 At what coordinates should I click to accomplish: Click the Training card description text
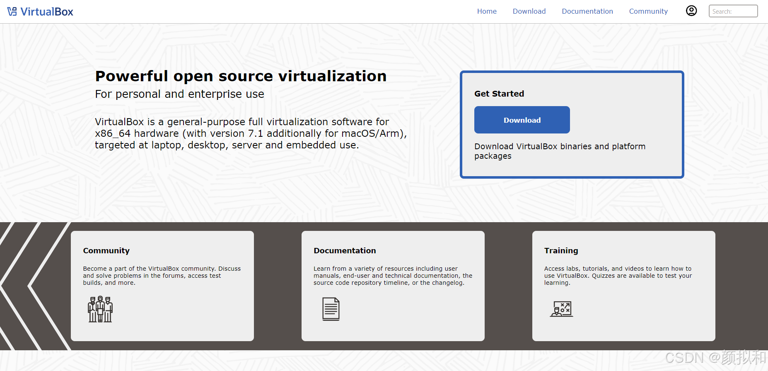(618, 276)
